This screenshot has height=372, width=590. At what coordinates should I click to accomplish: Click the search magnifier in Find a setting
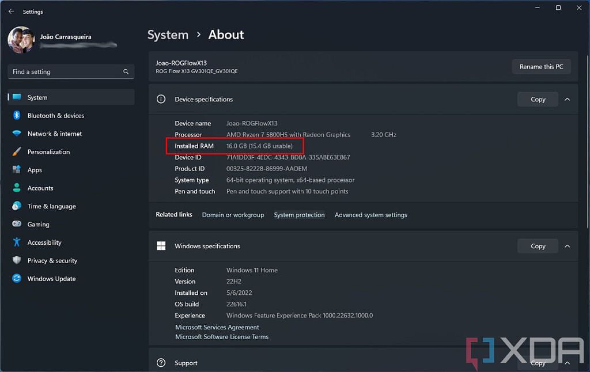coord(126,71)
